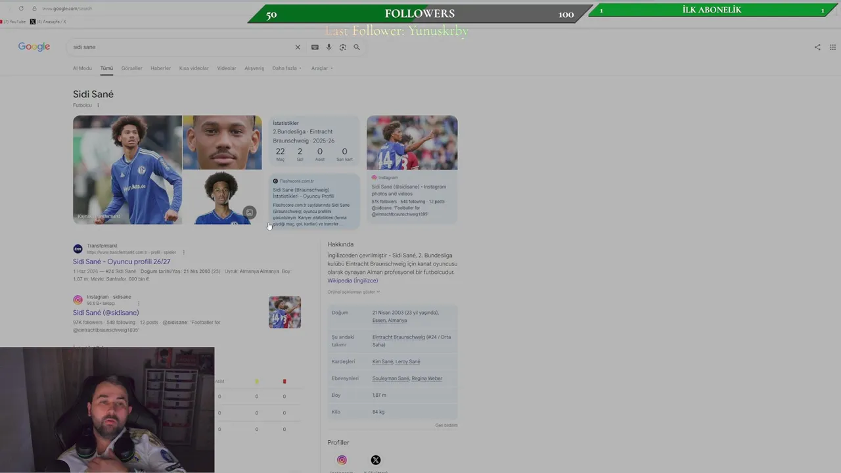Click the Geri bildirim link
This screenshot has width=841, height=473.
pyautogui.click(x=446, y=425)
